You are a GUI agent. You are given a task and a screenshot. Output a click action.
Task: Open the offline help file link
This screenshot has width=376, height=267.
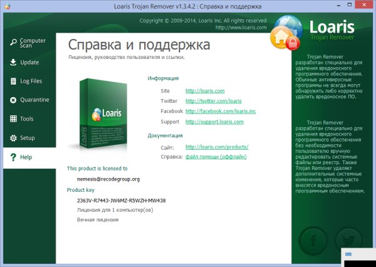tap(216, 157)
